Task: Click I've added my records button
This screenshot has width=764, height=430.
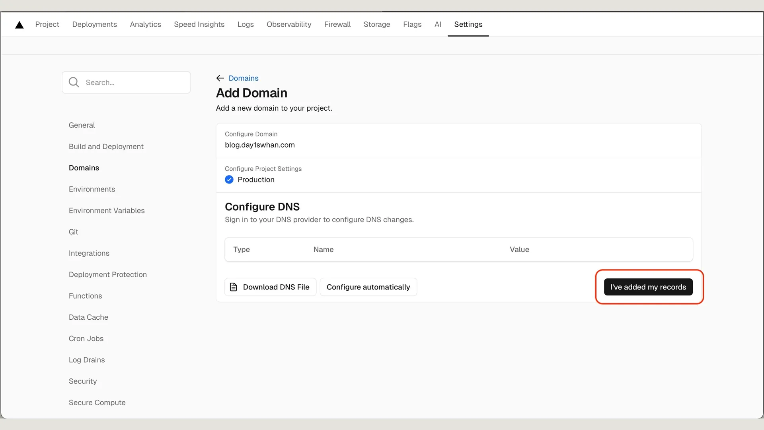Action: [x=648, y=287]
